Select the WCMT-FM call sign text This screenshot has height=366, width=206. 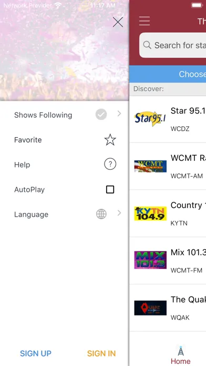pyautogui.click(x=187, y=270)
